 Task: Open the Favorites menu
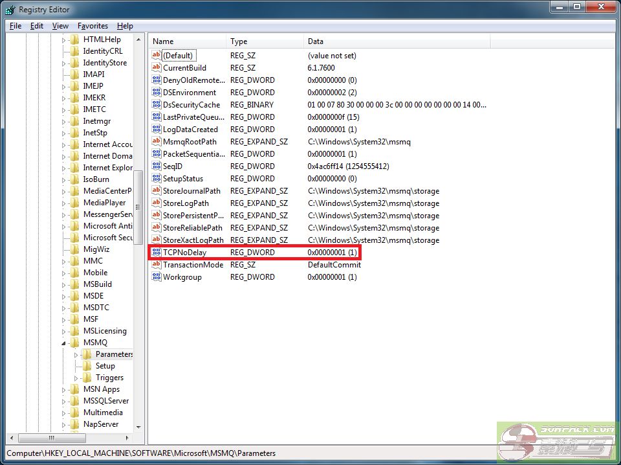click(93, 26)
